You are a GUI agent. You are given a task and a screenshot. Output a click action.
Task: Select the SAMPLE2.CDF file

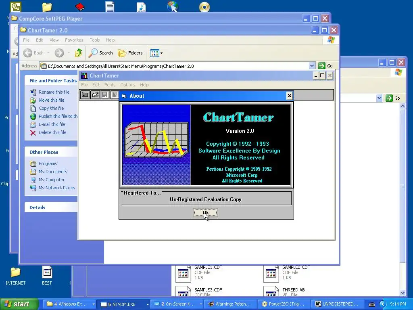pyautogui.click(x=287, y=273)
